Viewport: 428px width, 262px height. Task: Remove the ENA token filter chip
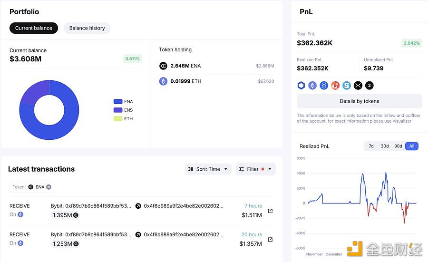point(49,187)
